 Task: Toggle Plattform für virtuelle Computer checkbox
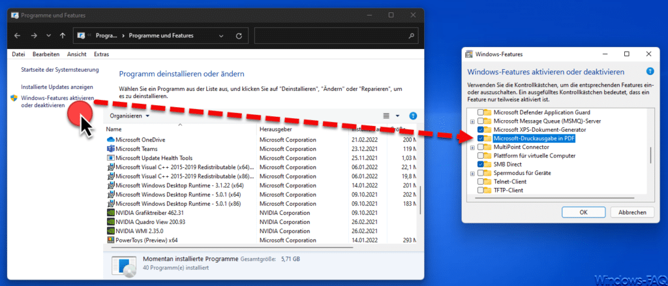[481, 155]
